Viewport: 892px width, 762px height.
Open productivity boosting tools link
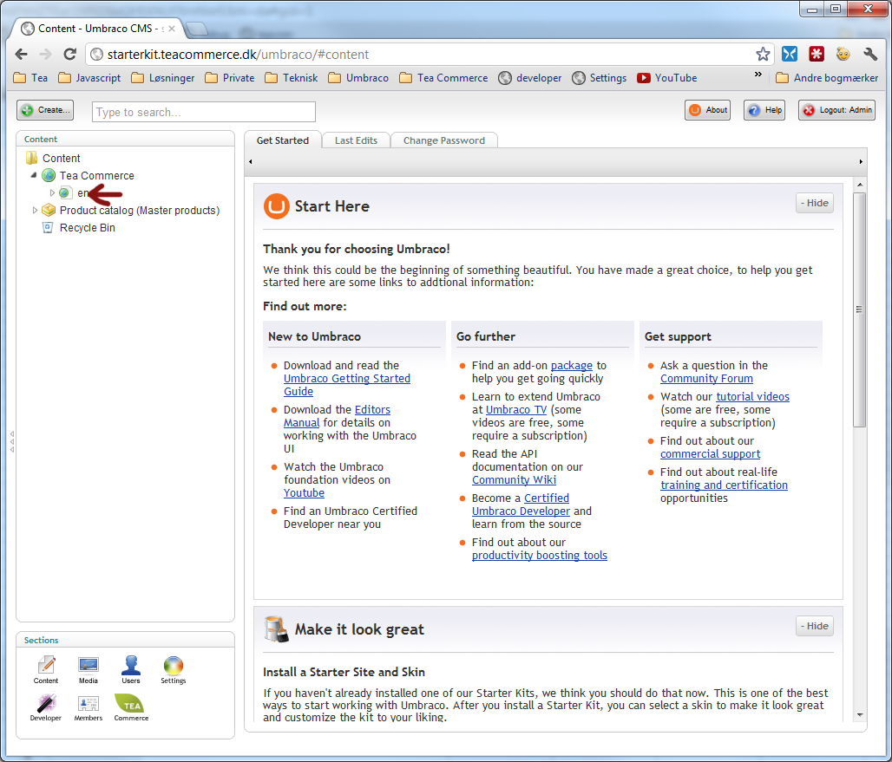(540, 555)
